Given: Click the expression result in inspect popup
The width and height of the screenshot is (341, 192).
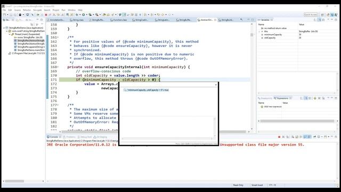Looking at the screenshot, I should tap(146, 90).
